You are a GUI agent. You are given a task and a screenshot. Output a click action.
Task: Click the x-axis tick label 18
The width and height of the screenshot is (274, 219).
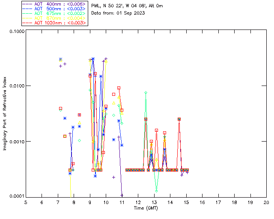[x=234, y=202]
